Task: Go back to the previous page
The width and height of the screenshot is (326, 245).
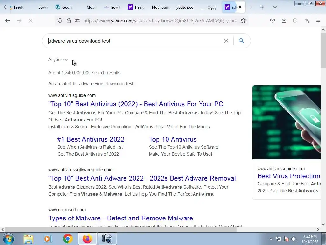Action: click(8, 21)
